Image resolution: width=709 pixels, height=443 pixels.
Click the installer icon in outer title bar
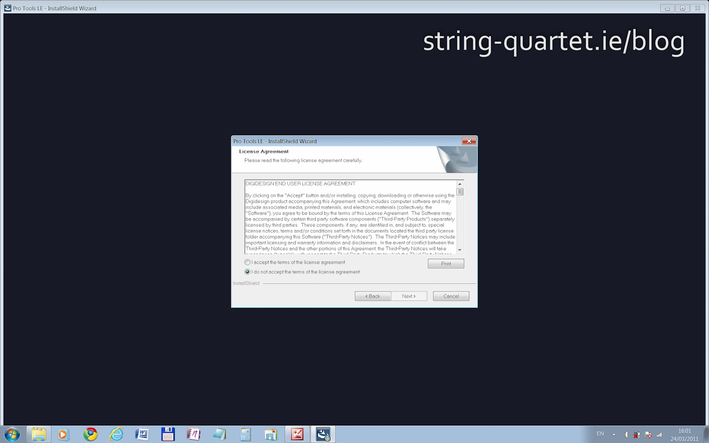pyautogui.click(x=8, y=8)
